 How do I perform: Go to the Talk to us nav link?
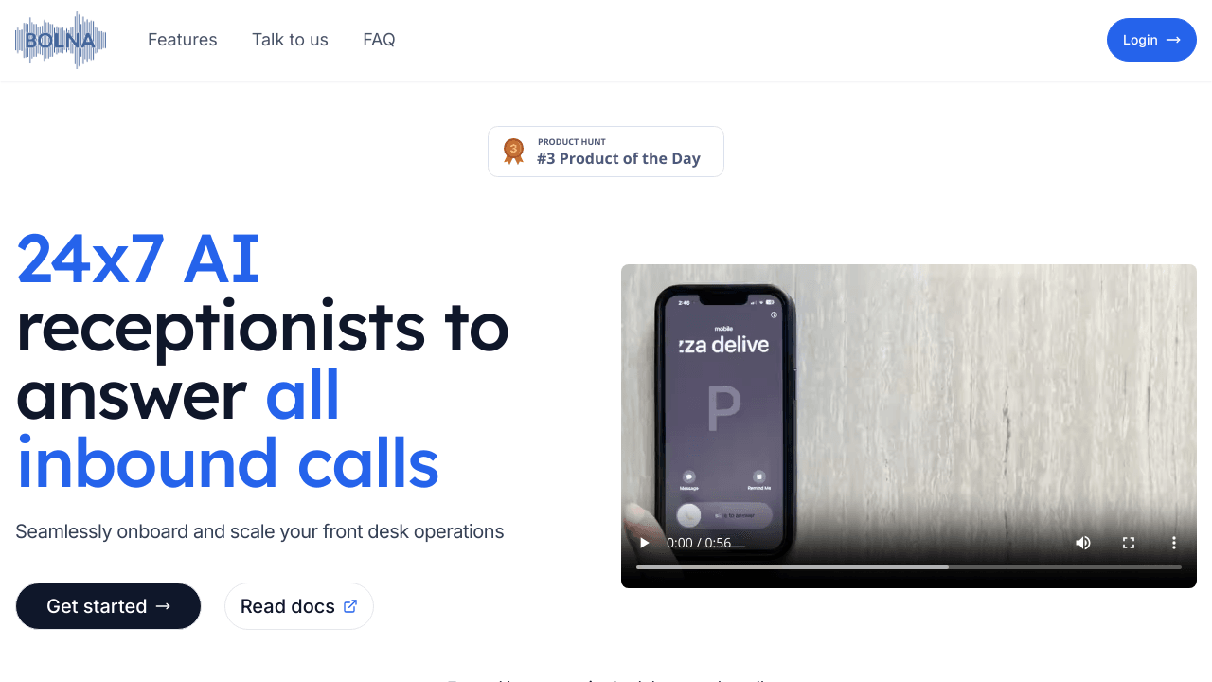[290, 40]
